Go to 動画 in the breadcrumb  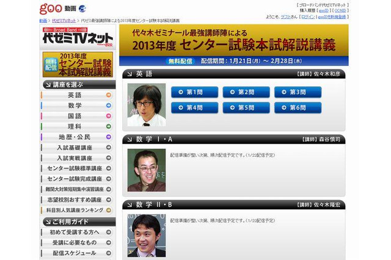point(43,21)
